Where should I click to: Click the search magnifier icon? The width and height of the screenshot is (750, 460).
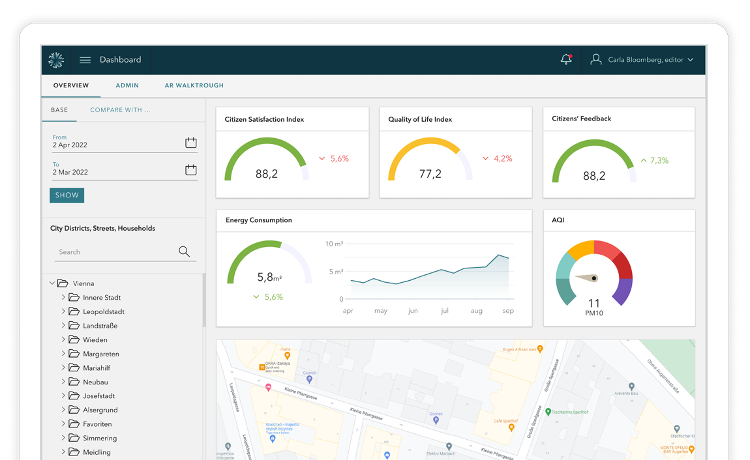184,252
